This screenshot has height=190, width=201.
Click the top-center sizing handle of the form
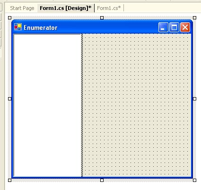click(102, 18)
